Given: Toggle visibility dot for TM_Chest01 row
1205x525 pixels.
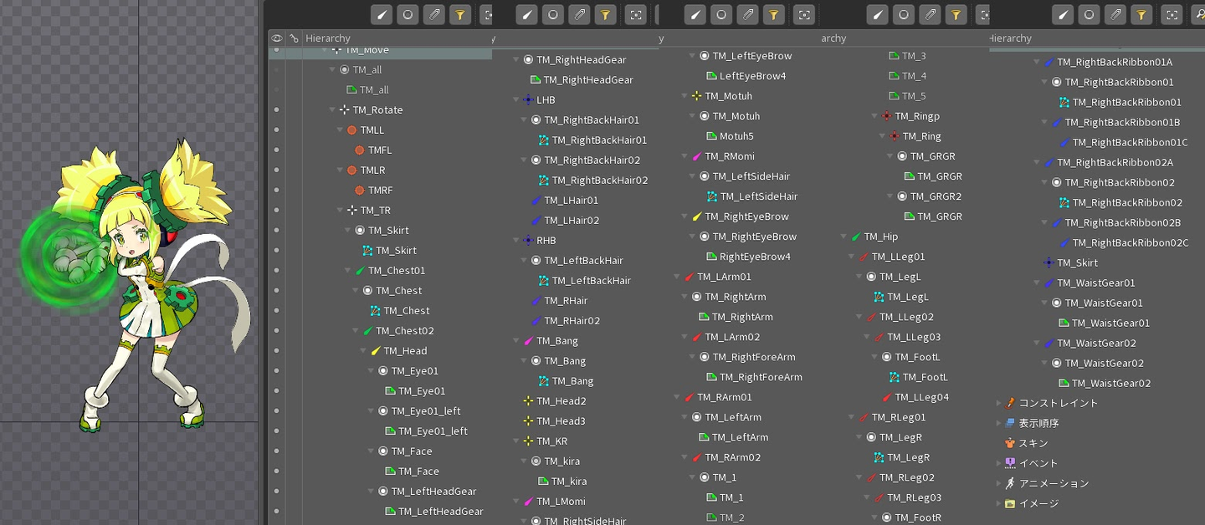Looking at the screenshot, I should [276, 271].
